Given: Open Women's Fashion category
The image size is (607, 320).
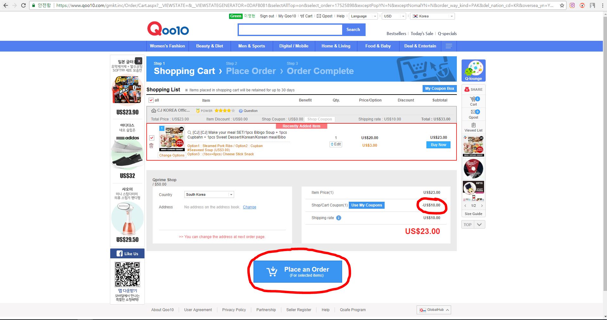Looking at the screenshot, I should point(167,46).
